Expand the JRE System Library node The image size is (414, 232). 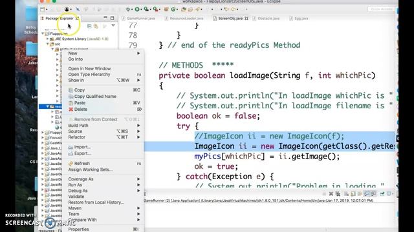[x=48, y=39]
